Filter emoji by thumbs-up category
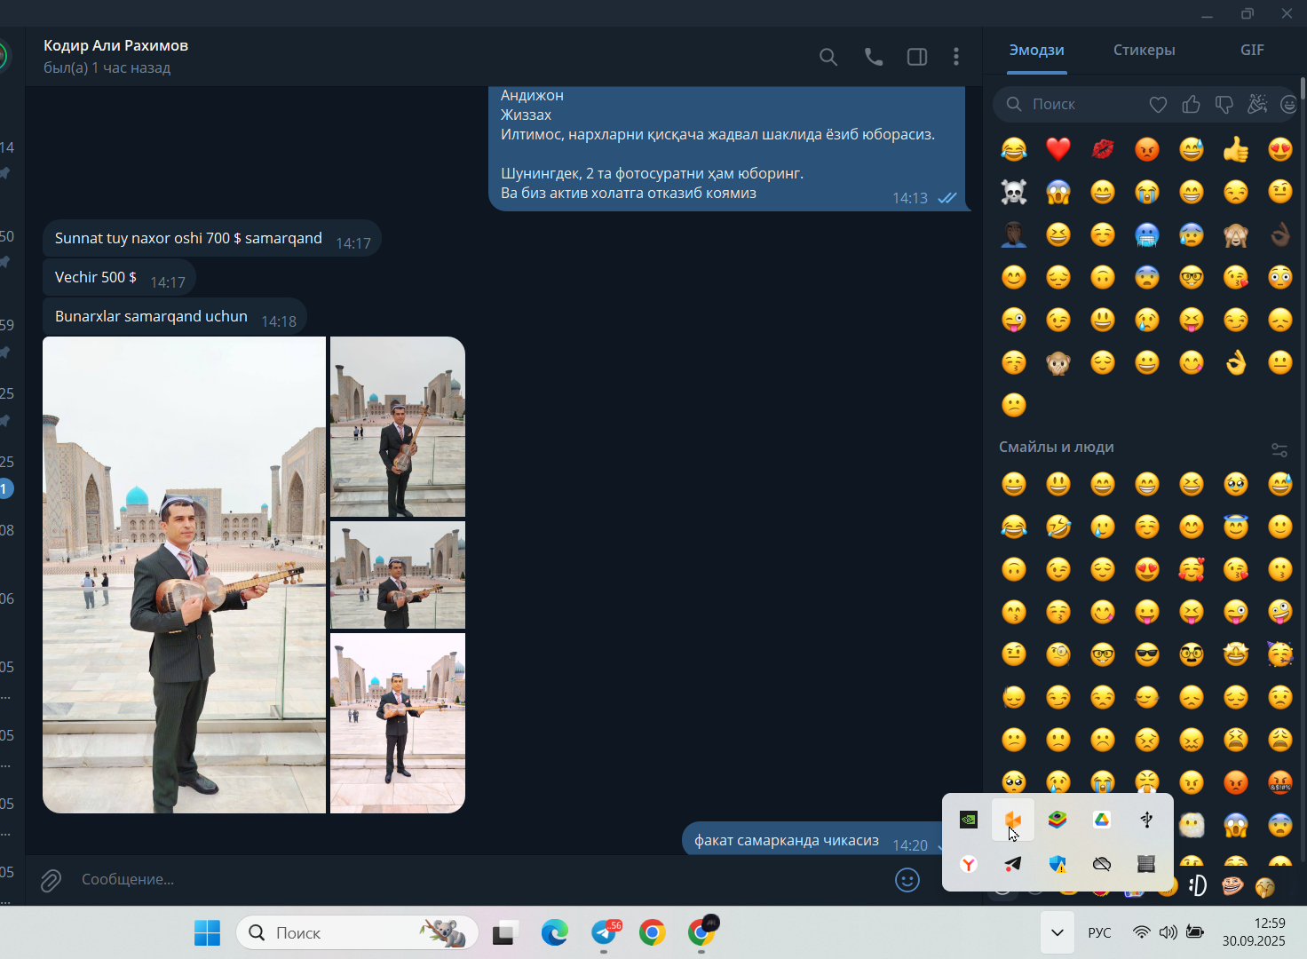Image resolution: width=1307 pixels, height=959 pixels. point(1191,105)
